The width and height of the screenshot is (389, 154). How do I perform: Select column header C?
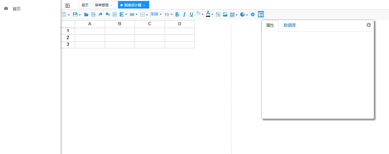pos(150,24)
